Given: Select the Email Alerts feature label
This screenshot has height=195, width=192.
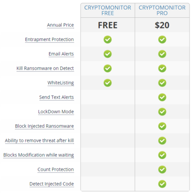Looking at the screenshot, I should point(61,54).
